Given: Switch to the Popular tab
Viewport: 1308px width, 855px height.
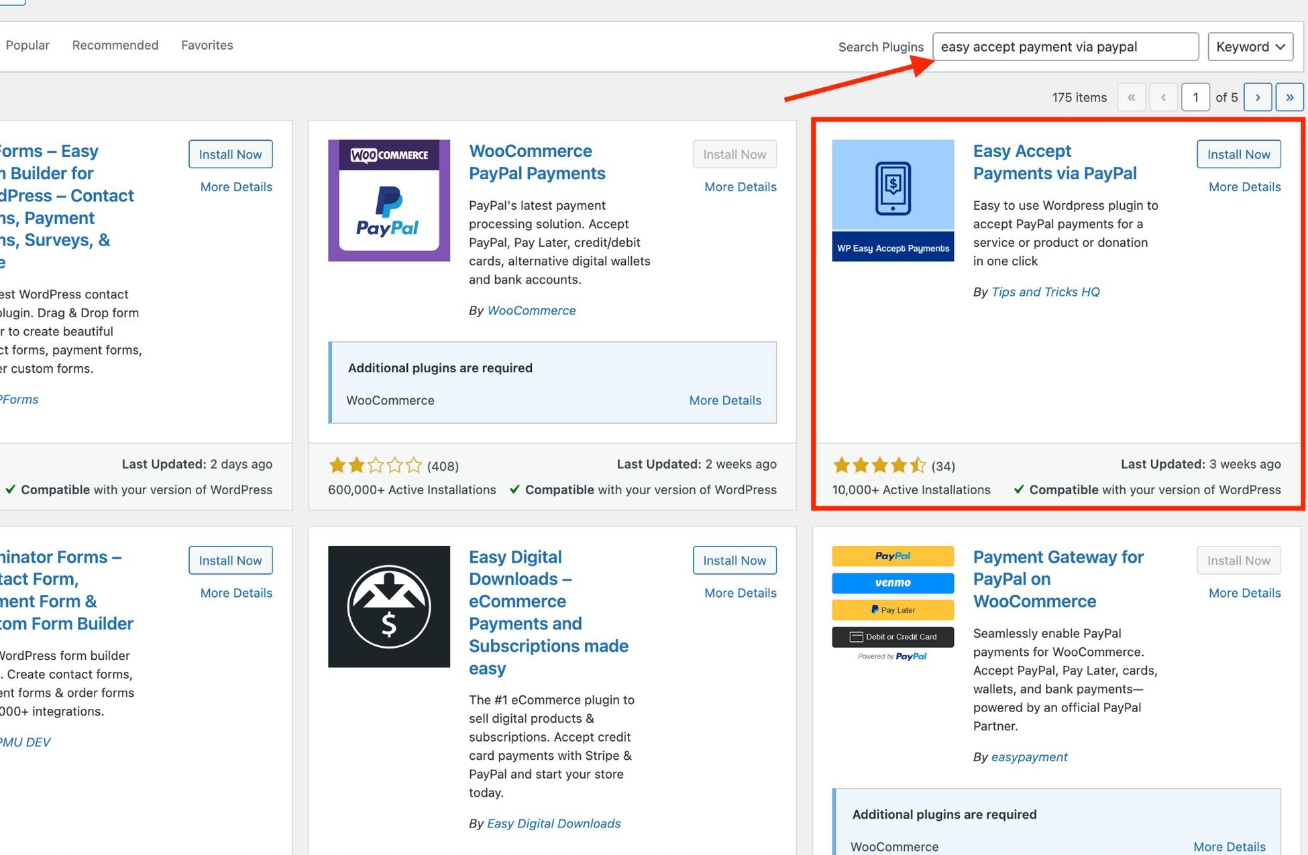Looking at the screenshot, I should pos(28,45).
